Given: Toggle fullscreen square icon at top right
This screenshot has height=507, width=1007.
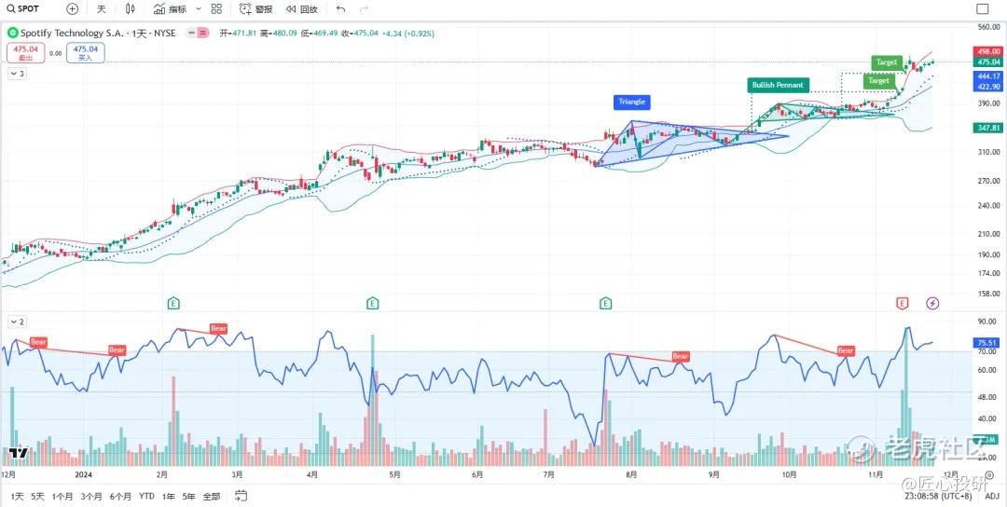Looking at the screenshot, I should click(982, 9).
